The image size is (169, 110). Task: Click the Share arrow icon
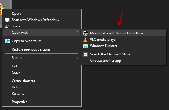pyautogui.click(x=7, y=26)
